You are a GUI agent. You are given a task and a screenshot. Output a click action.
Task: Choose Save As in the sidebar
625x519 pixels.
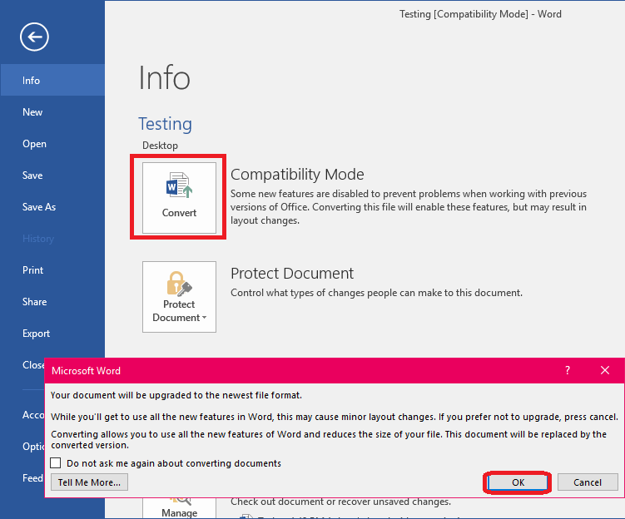point(52,207)
